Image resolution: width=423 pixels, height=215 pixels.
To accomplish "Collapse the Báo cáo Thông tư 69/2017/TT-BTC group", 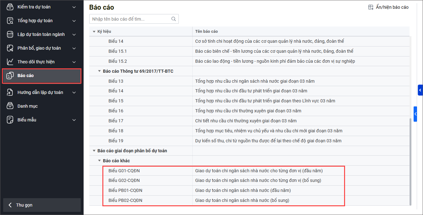I will point(100,71).
